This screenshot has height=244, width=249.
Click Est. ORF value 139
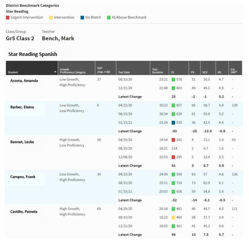click(x=235, y=105)
